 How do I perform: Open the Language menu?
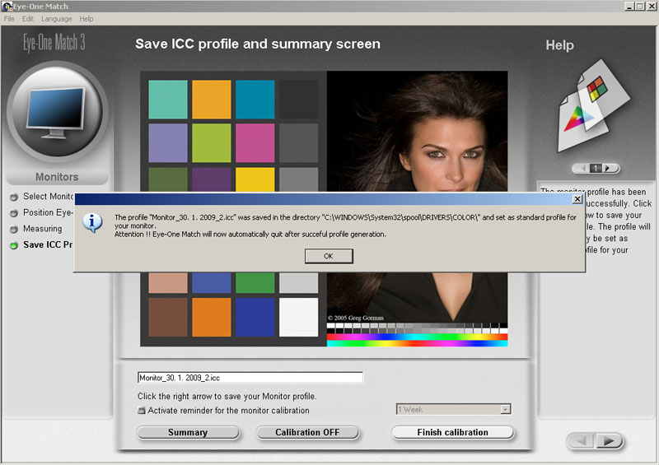pos(56,19)
